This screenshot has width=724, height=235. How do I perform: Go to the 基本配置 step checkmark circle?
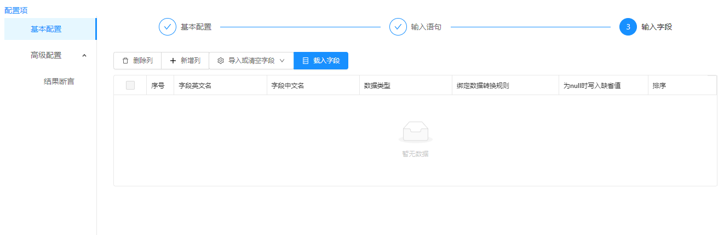pyautogui.click(x=168, y=27)
